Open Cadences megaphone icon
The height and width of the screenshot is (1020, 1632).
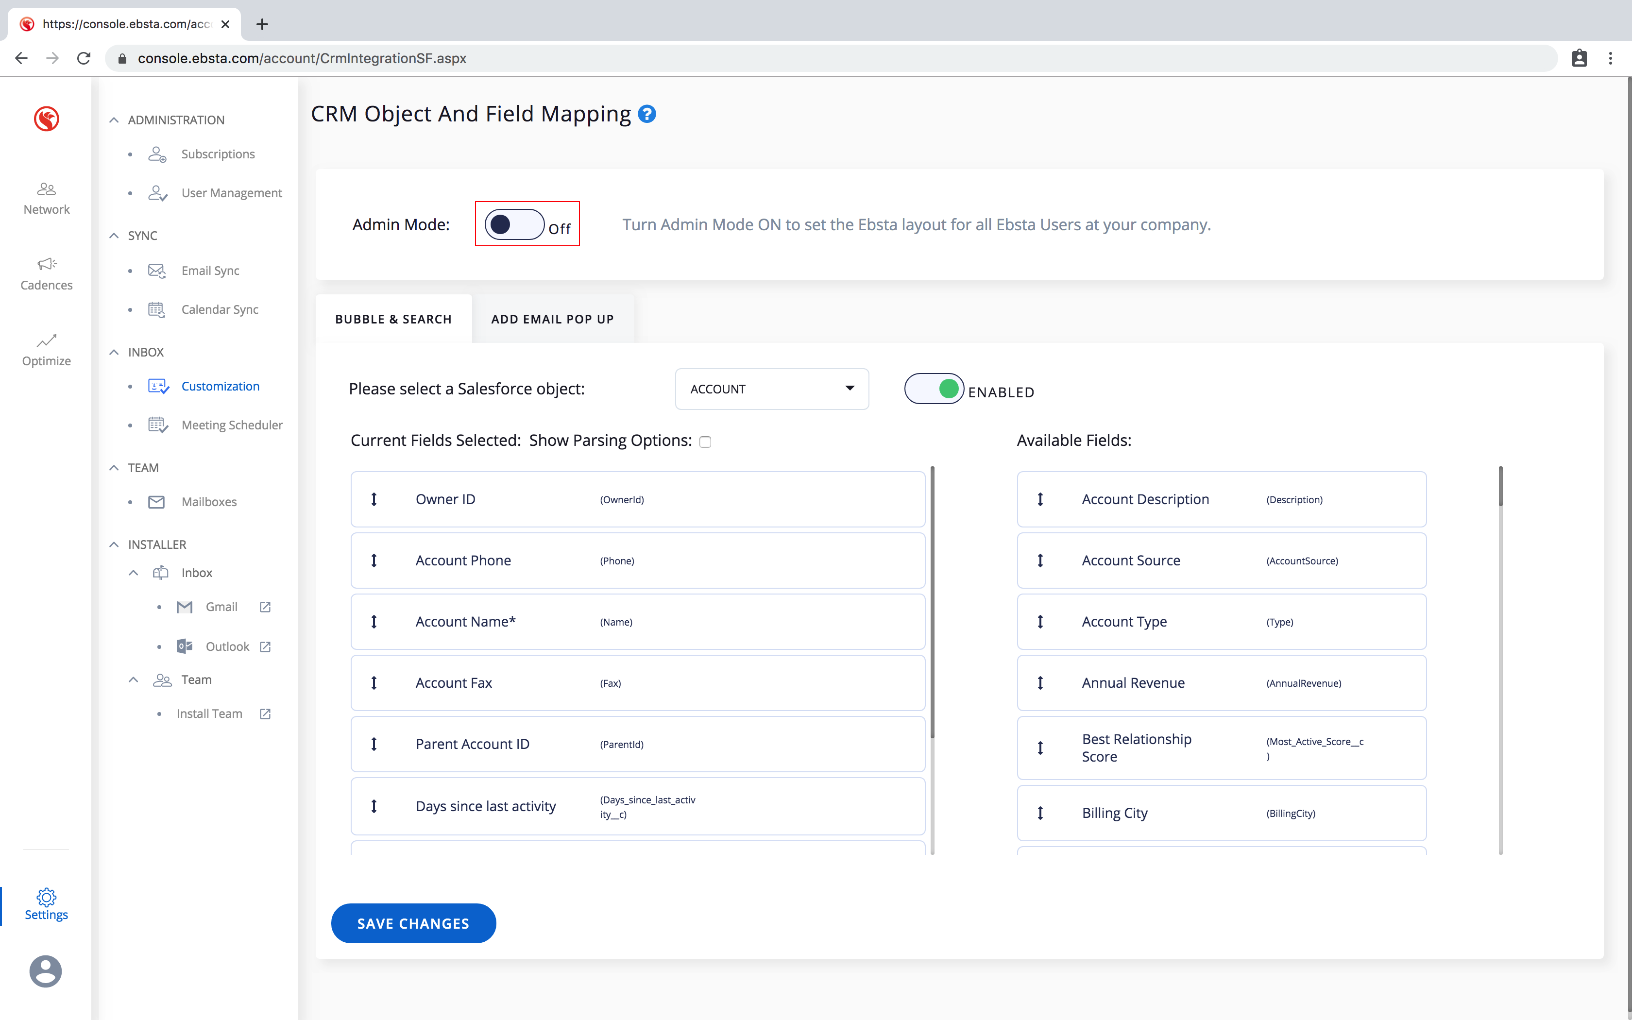pyautogui.click(x=46, y=264)
